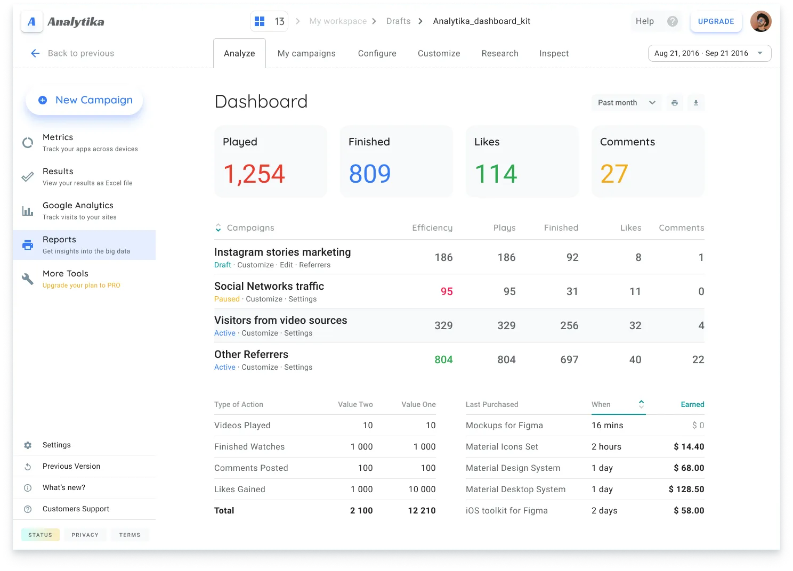Screen dimensions: 793x571
Task: Open Google Analytics via its chart icon
Action: [28, 210]
